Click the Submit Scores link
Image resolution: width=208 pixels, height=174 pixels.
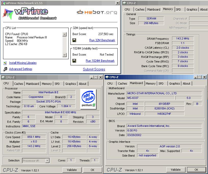94,69
